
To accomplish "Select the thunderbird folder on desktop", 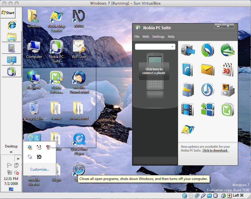I will tap(79, 111).
